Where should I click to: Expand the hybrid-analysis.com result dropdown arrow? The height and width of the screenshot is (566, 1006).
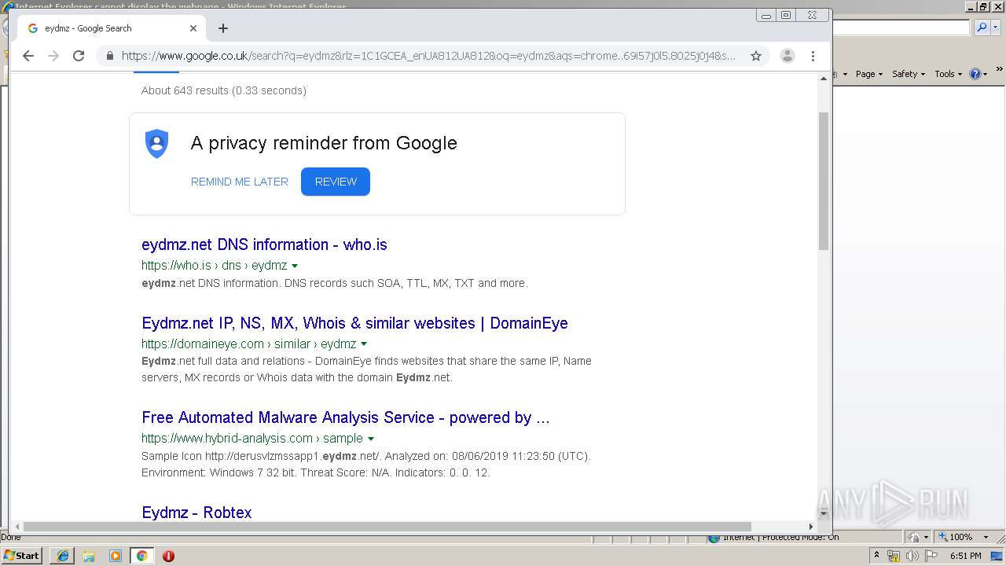tap(371, 439)
